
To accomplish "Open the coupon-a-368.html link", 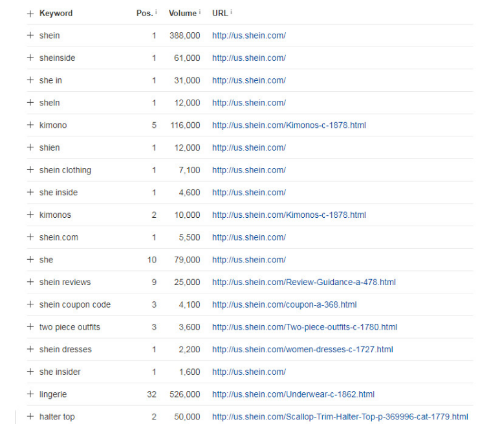I will click(285, 304).
